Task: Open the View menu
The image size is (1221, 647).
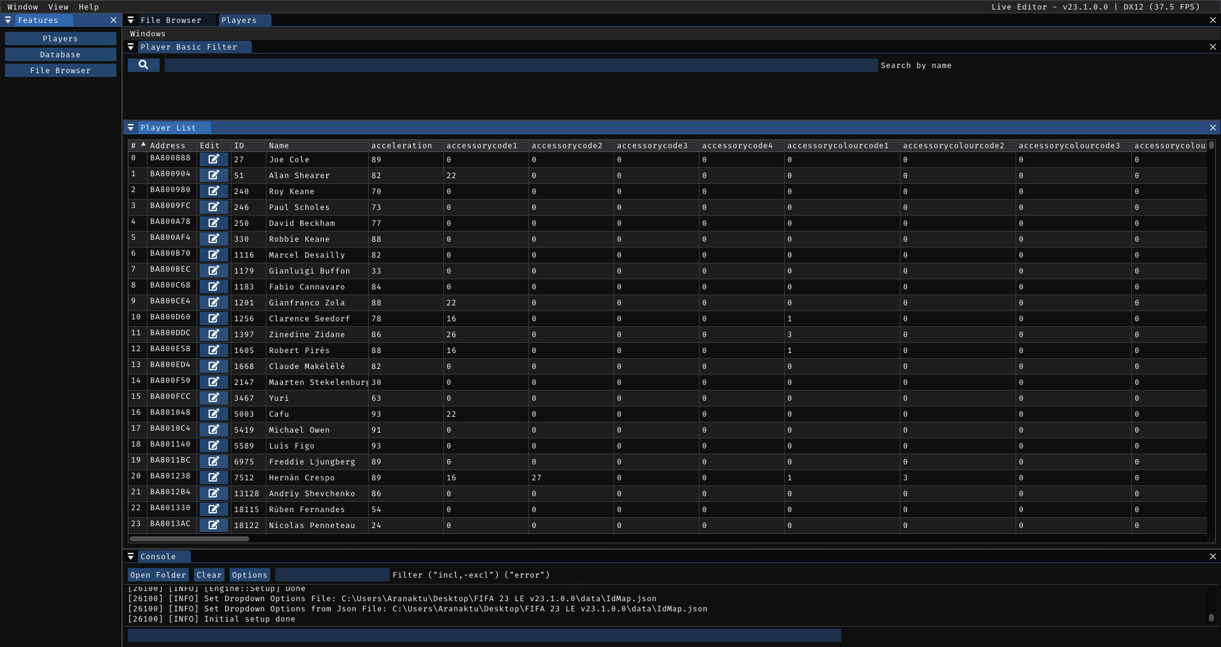Action: (x=59, y=7)
